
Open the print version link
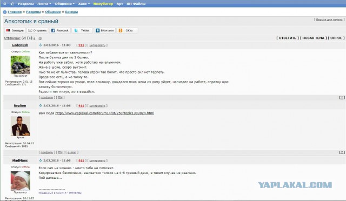click(x=329, y=19)
